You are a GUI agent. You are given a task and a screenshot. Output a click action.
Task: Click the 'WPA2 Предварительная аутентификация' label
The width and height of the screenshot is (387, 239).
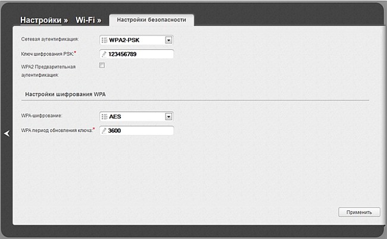45,71
